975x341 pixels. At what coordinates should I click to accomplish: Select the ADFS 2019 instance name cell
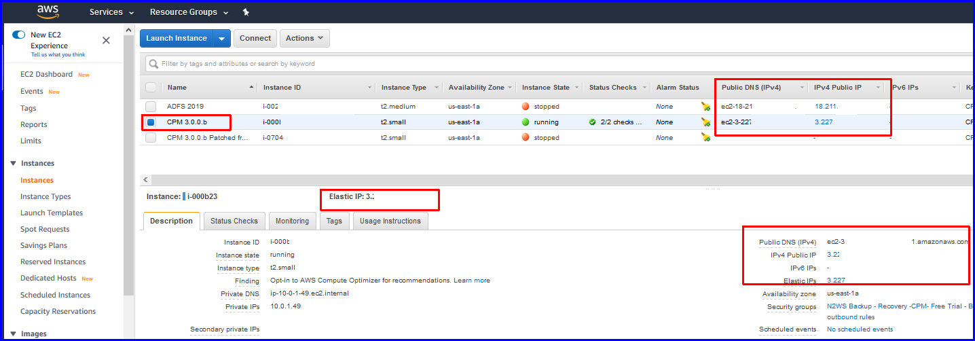185,107
